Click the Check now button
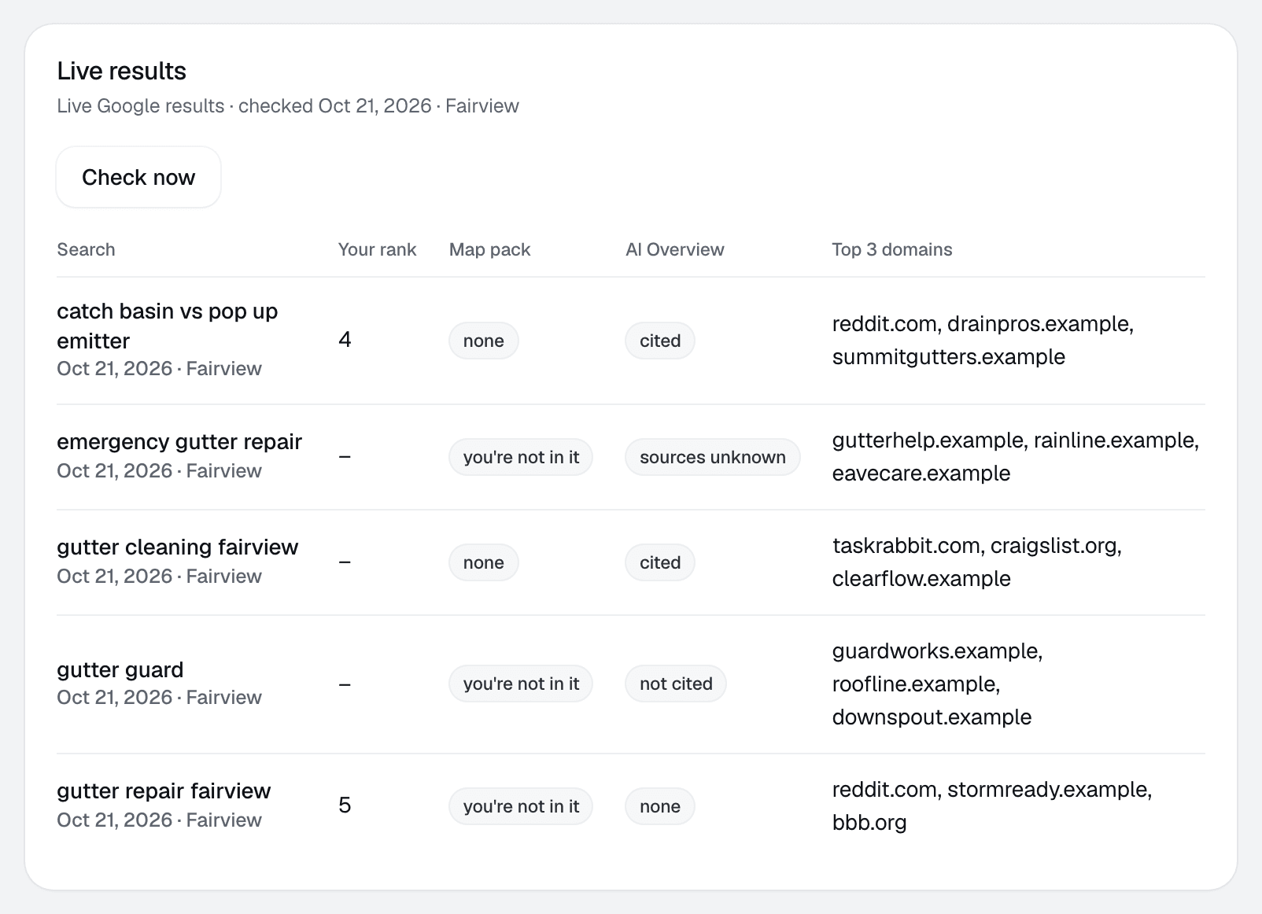The height and width of the screenshot is (914, 1262). [x=138, y=177]
